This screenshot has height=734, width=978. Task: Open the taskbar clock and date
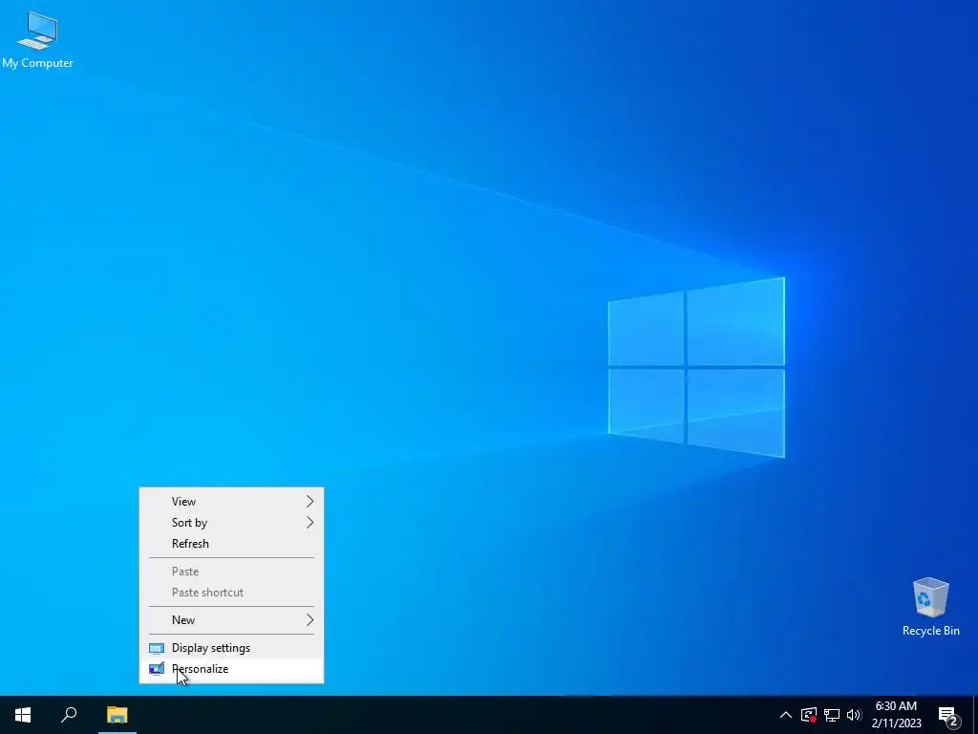tap(896, 715)
